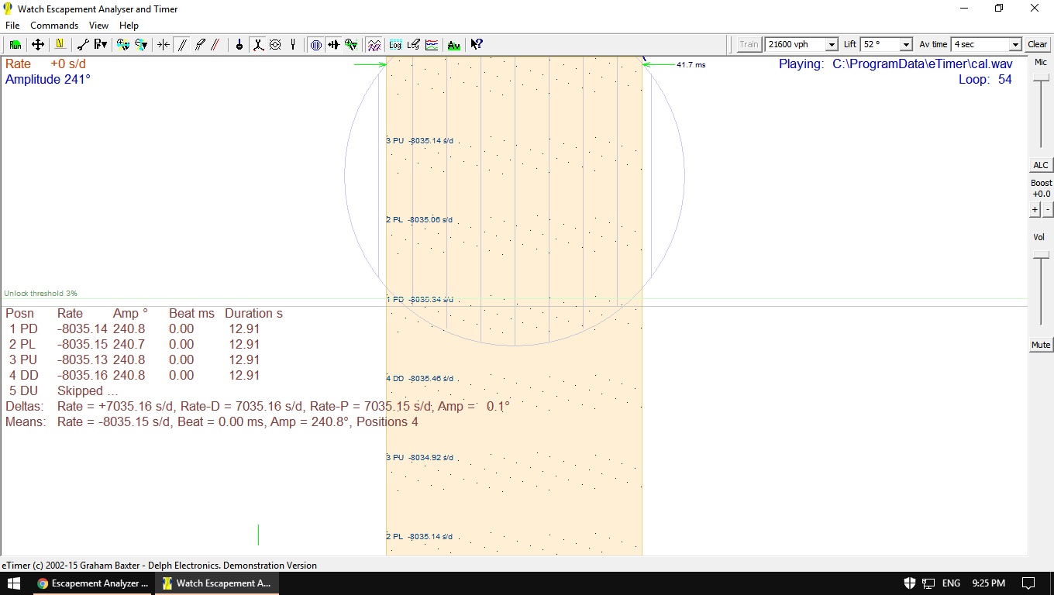Screen dimensions: 1054x595
Task: Click the Loop: 54 counter text
Action: [x=985, y=79]
